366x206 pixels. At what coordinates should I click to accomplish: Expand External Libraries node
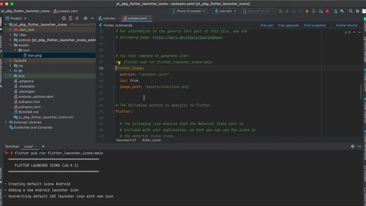click(x=6, y=122)
